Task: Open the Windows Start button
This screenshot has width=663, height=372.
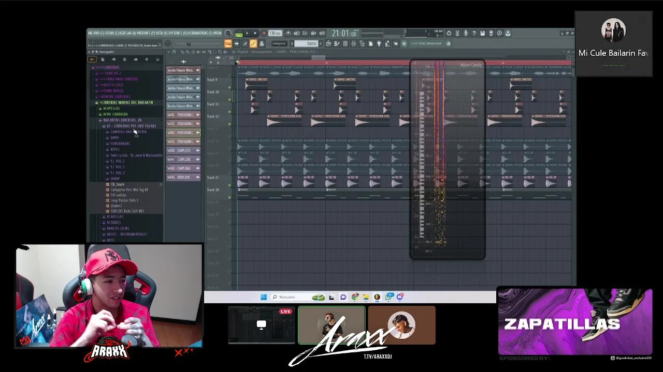Action: tap(264, 297)
